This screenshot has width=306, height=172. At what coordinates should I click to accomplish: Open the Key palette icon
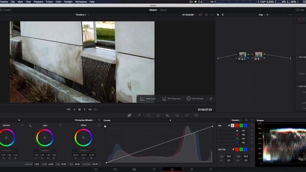(177, 116)
